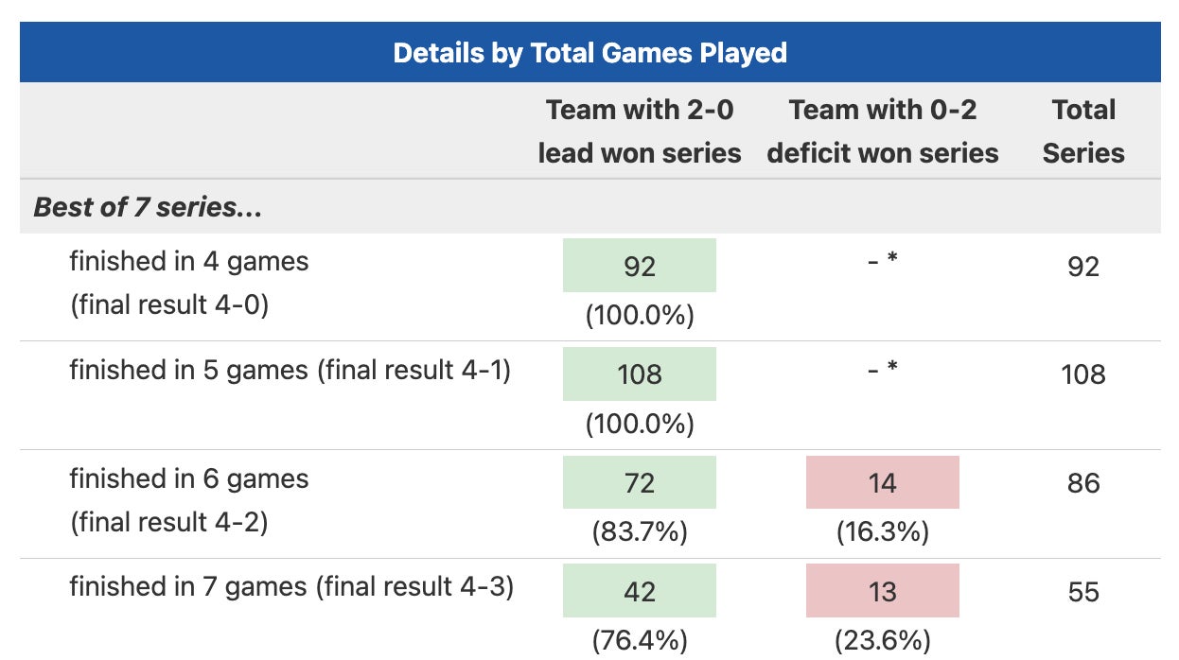Select the total series value 86

(1083, 483)
